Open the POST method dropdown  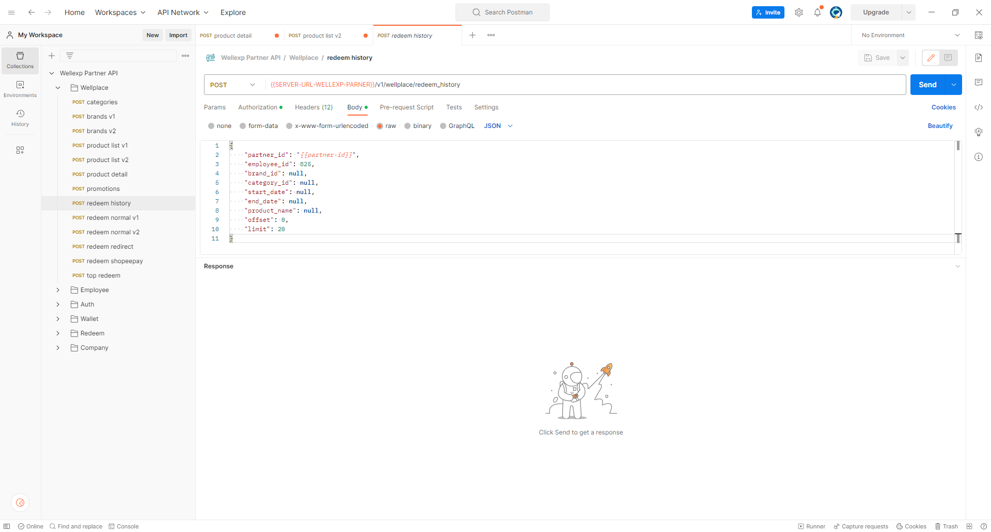click(x=233, y=85)
